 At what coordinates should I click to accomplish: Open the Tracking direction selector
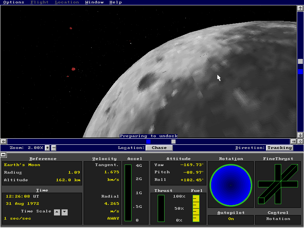click(279, 148)
